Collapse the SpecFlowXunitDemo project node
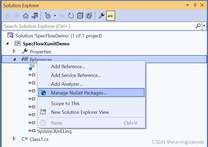This screenshot has height=147, width=208. coord(7,44)
